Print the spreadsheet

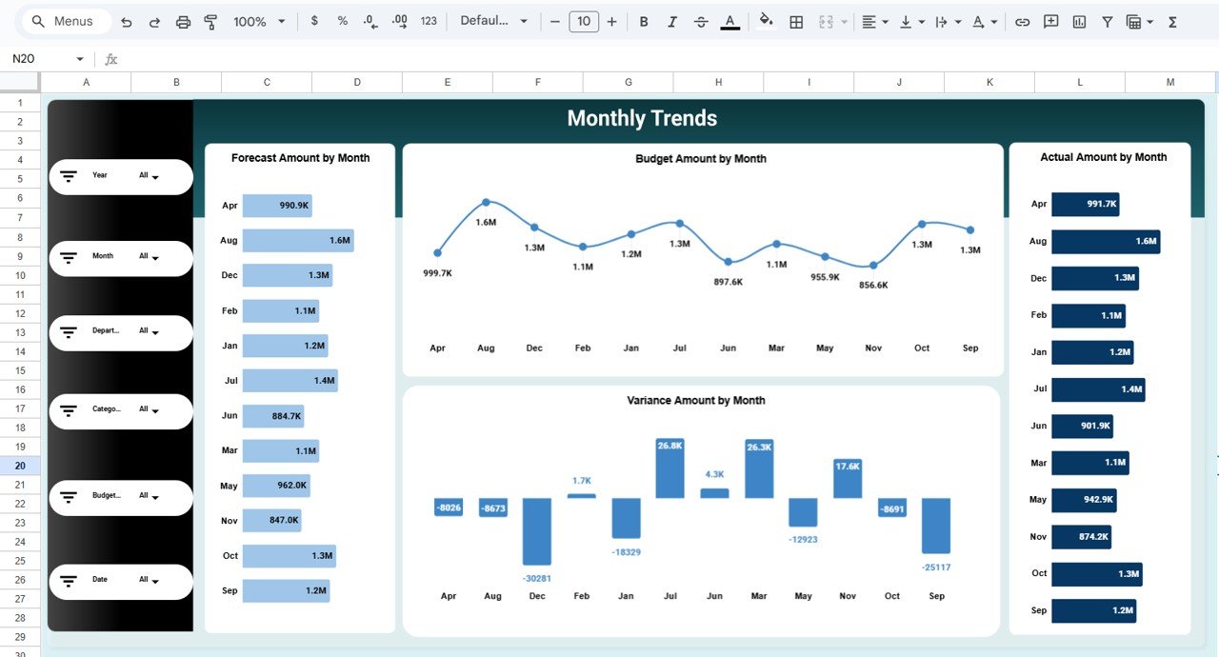pos(183,21)
